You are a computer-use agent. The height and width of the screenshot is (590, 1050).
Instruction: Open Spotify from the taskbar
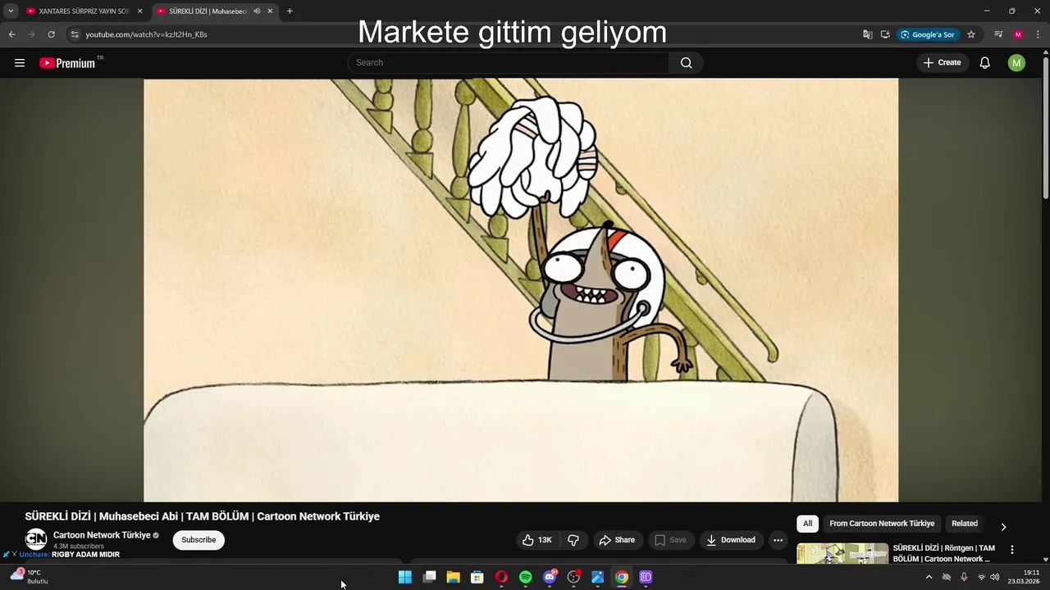tap(526, 577)
